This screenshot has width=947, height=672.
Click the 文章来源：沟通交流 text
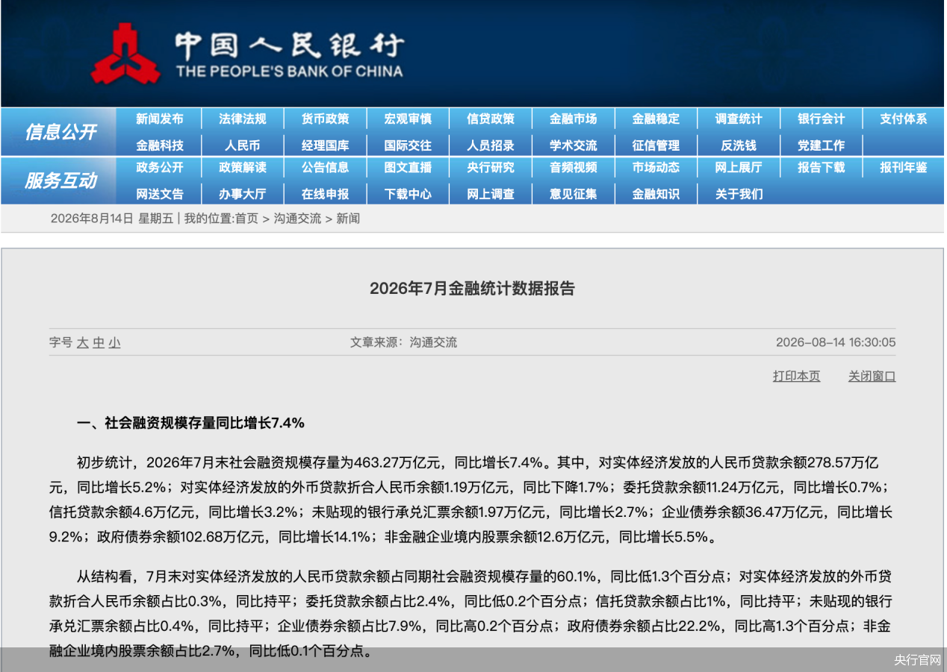click(403, 343)
